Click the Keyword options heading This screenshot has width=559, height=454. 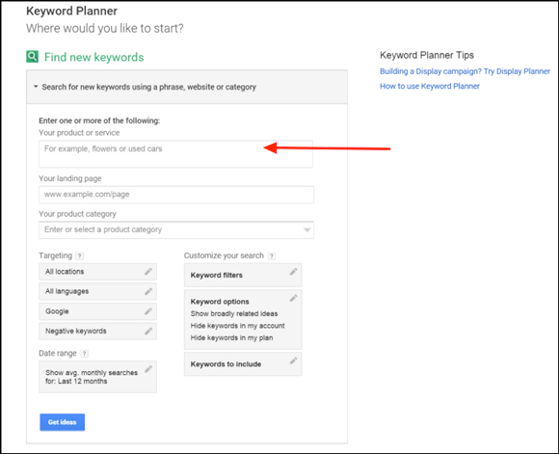tap(220, 302)
